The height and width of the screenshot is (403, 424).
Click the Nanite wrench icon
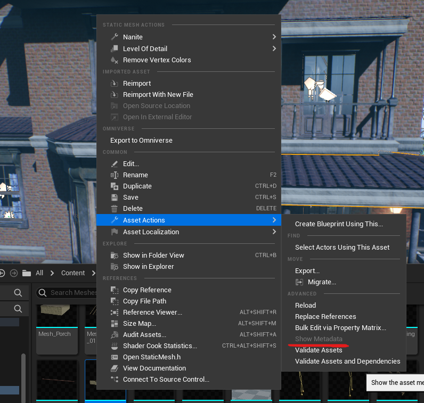click(115, 37)
